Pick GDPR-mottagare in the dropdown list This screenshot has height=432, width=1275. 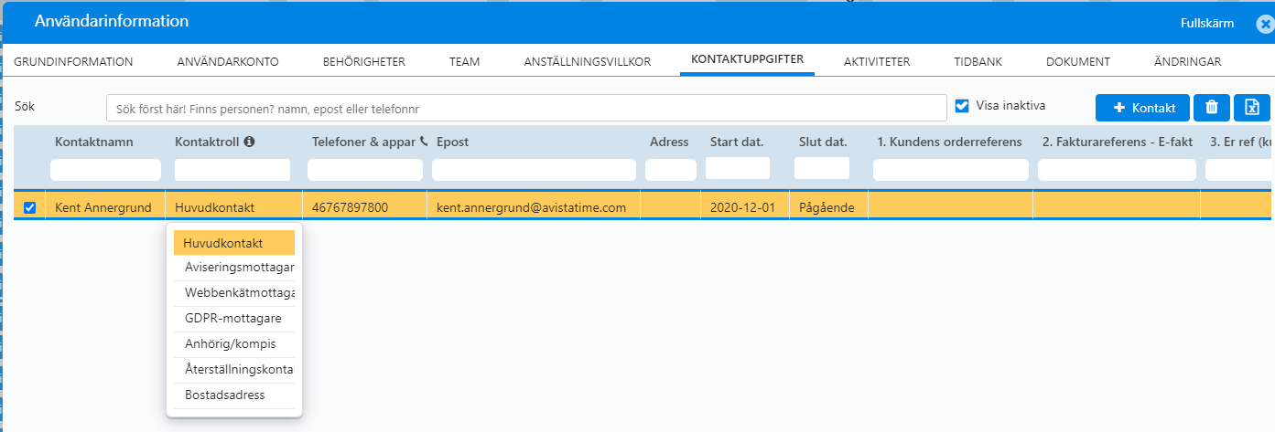point(234,319)
